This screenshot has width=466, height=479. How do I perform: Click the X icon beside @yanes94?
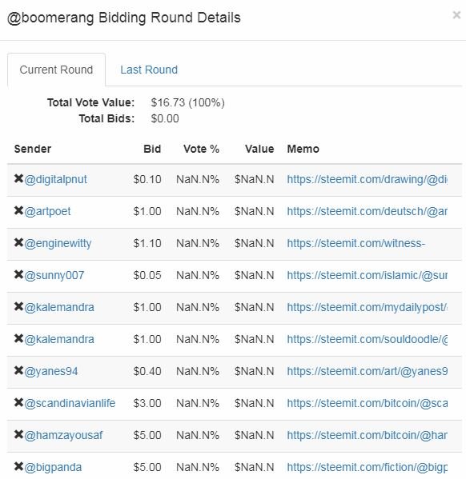point(18,370)
